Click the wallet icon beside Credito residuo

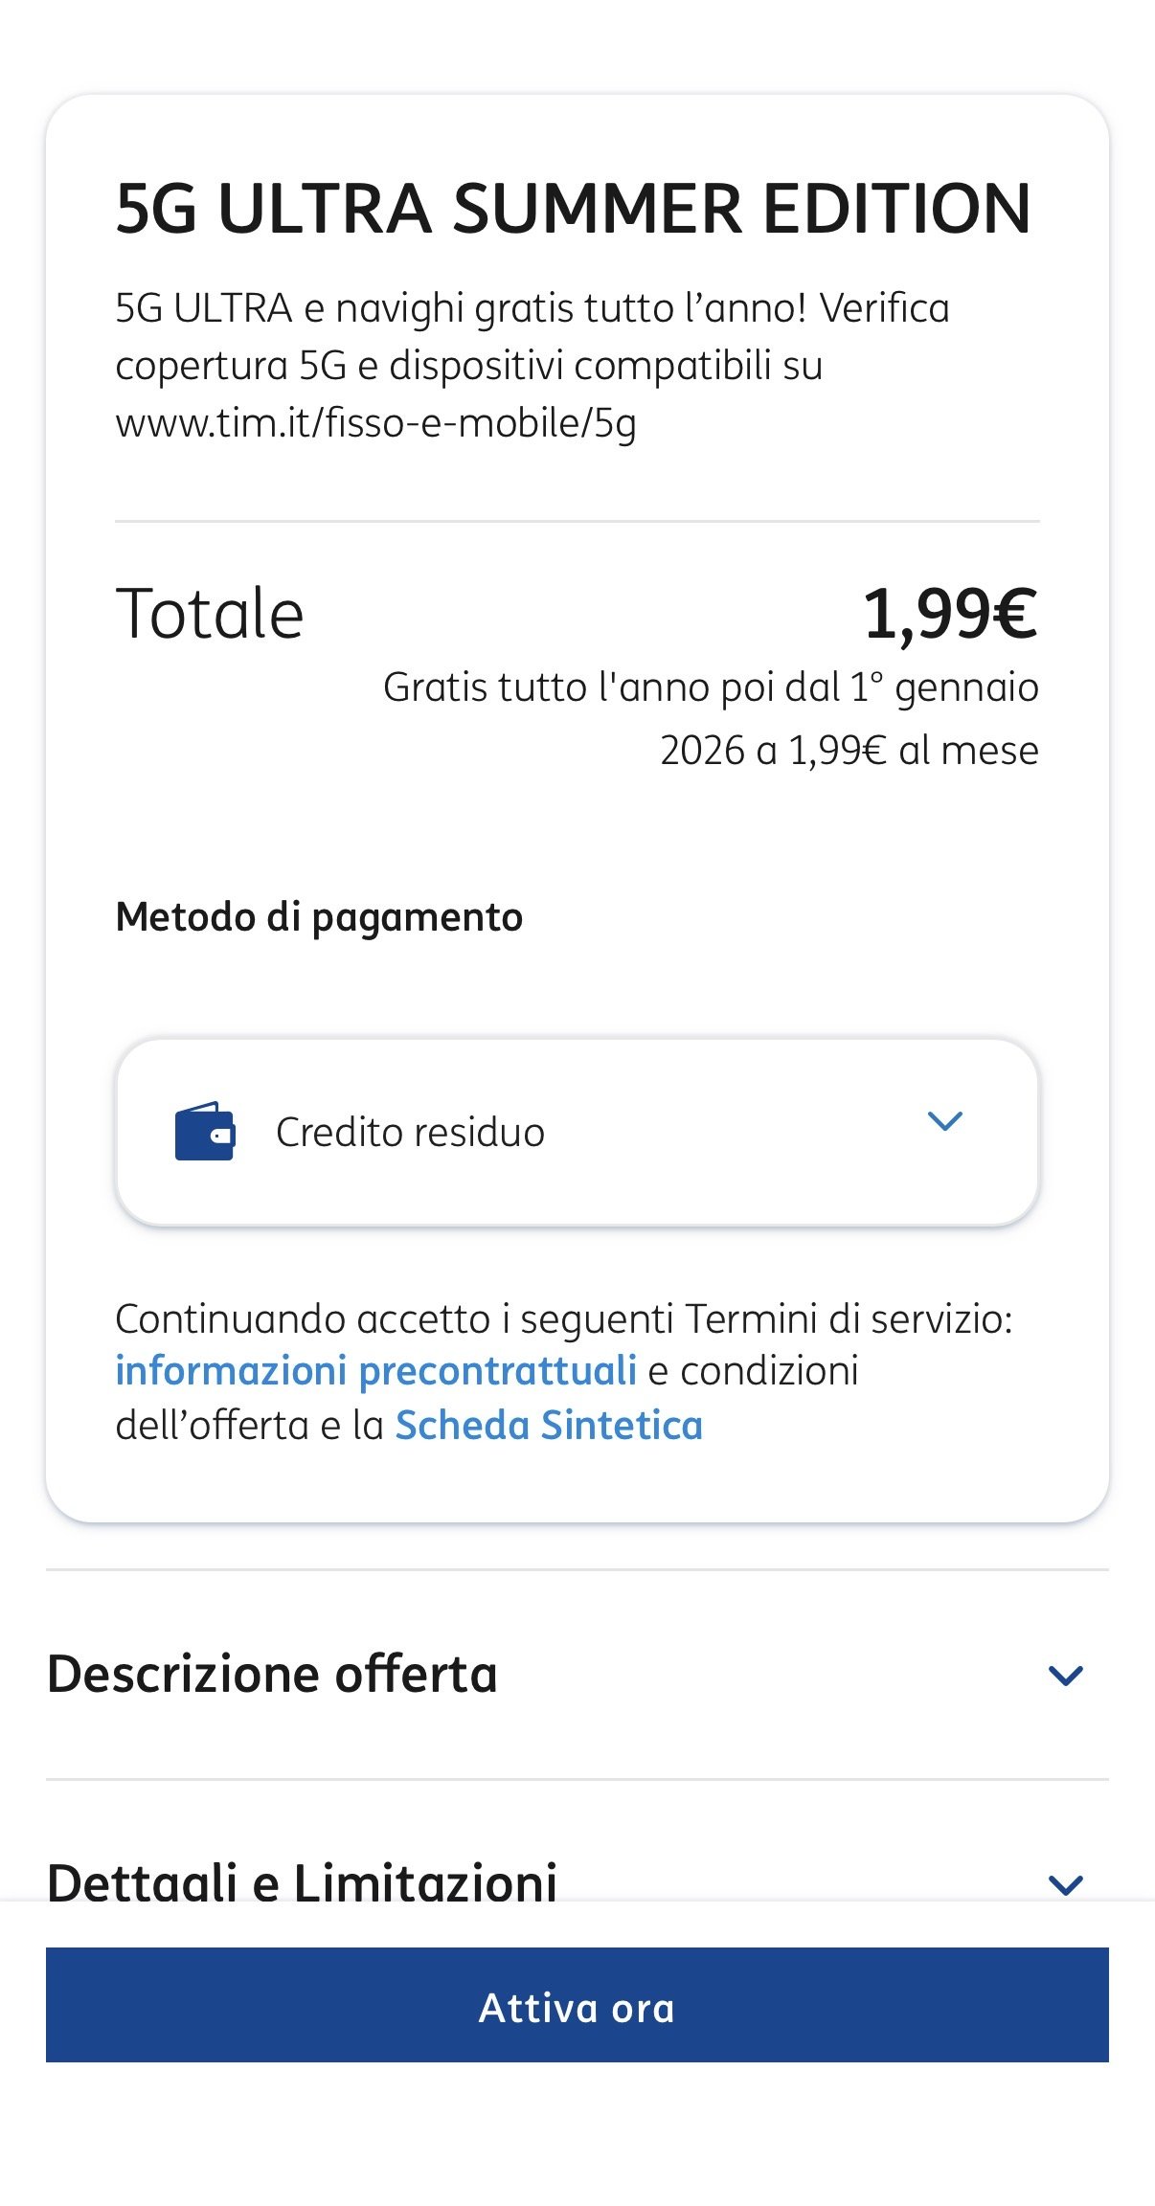(x=205, y=1132)
